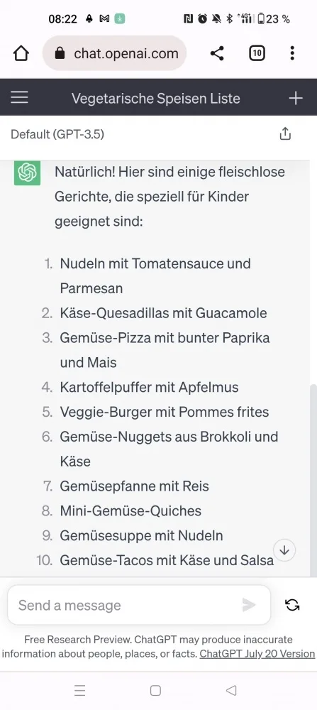Image resolution: width=317 pixels, height=710 pixels.
Task: Start a new chat with plus icon
Action: tap(295, 98)
